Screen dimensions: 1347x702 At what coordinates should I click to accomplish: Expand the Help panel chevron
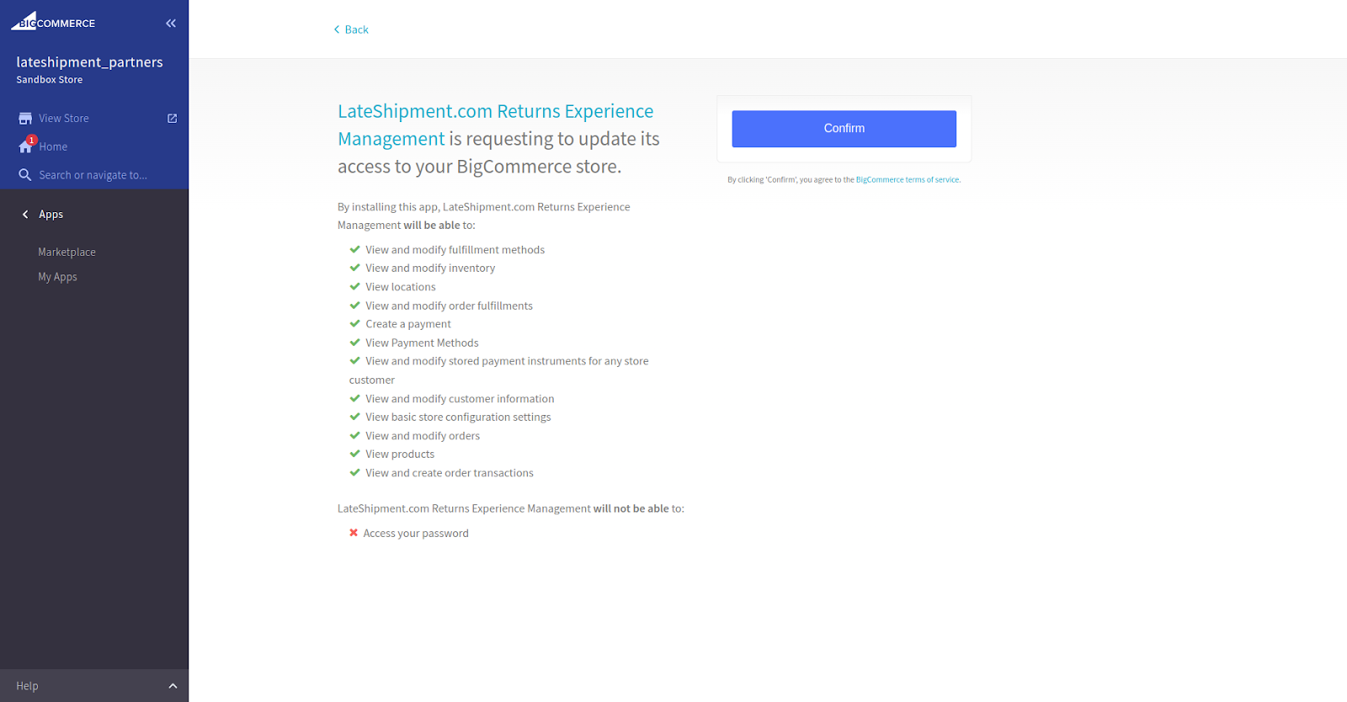173,686
